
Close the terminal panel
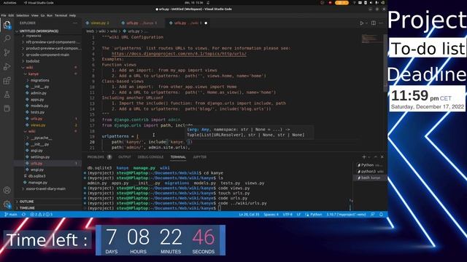coord(382,157)
